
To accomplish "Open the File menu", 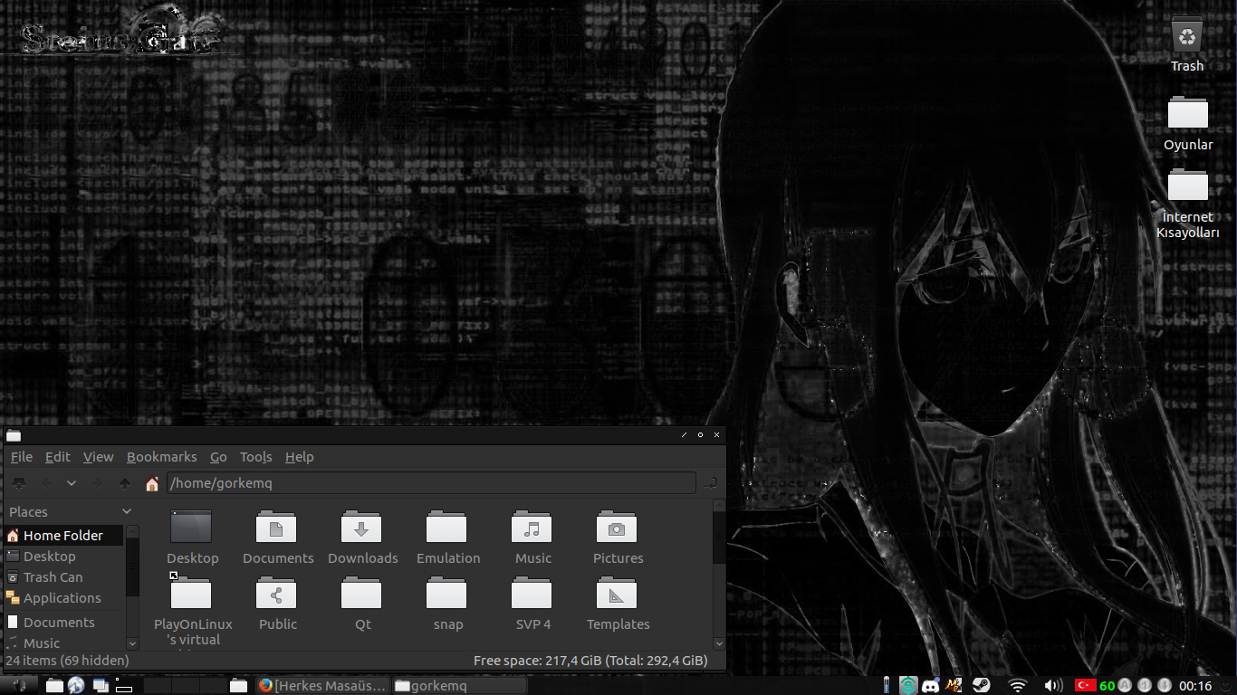I will 21,457.
